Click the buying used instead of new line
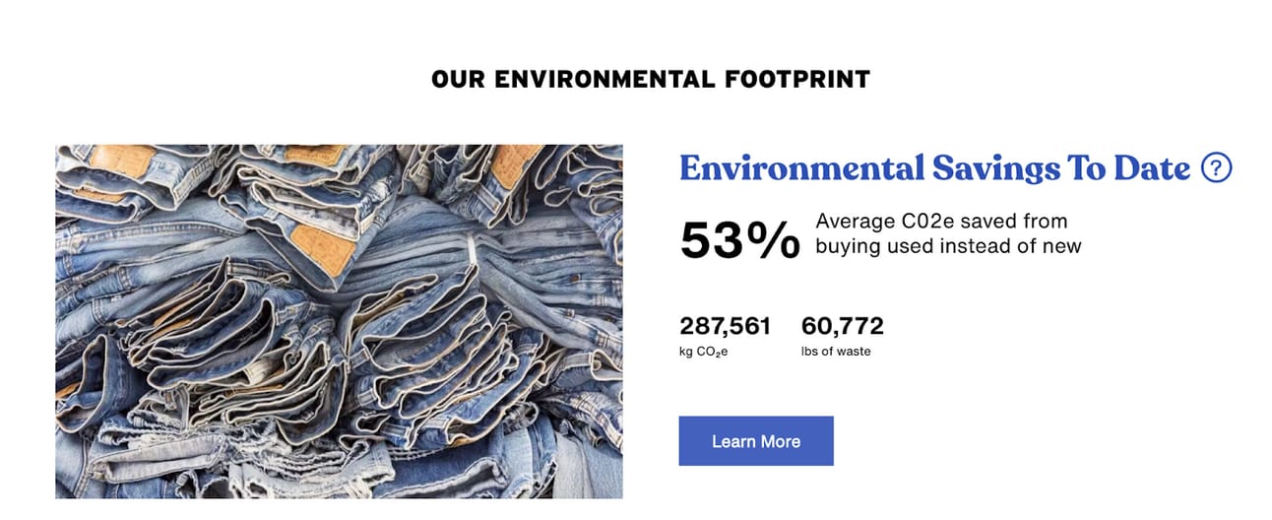Viewport: 1272px width, 520px height. coord(948,246)
